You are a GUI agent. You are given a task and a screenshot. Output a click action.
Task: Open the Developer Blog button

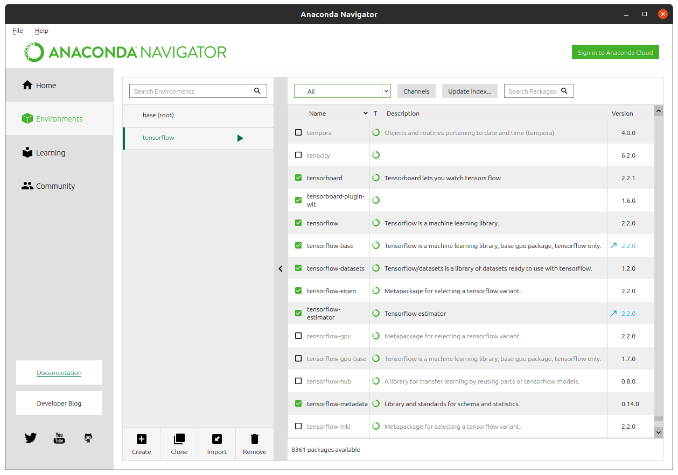pos(59,403)
